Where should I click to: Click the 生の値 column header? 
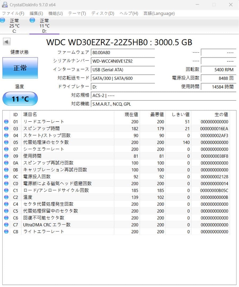coord(211,114)
